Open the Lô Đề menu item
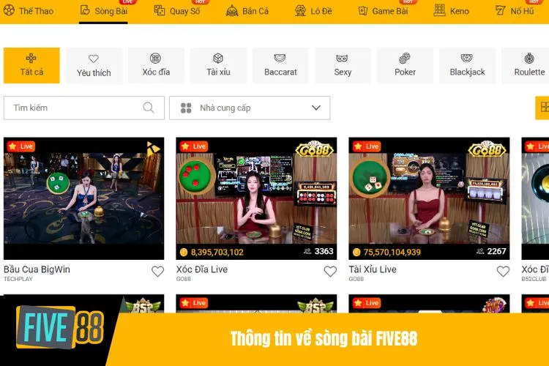549x366 pixels. pyautogui.click(x=313, y=11)
